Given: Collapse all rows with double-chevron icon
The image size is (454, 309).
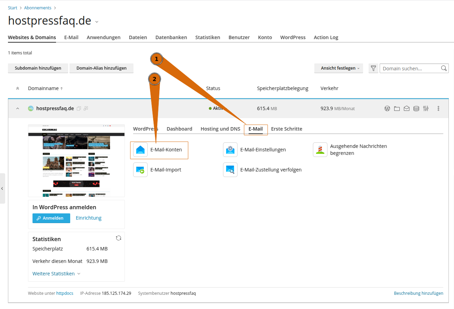Looking at the screenshot, I should [x=18, y=88].
